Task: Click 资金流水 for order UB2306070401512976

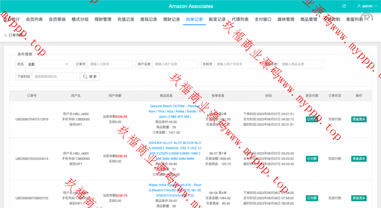Action: pos(359,119)
